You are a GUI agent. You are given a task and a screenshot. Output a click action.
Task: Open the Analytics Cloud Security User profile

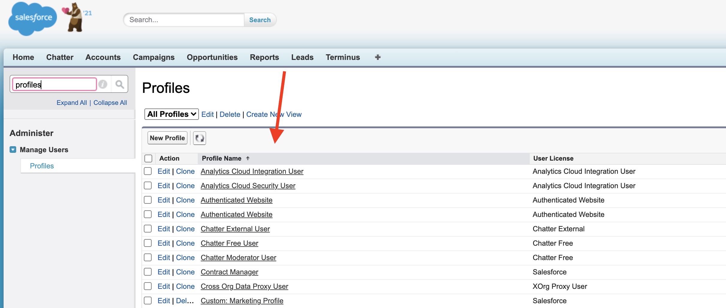coord(248,186)
